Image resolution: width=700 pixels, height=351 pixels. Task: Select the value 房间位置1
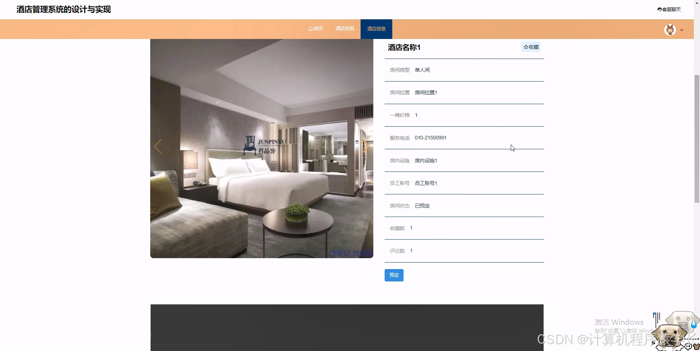click(x=426, y=92)
